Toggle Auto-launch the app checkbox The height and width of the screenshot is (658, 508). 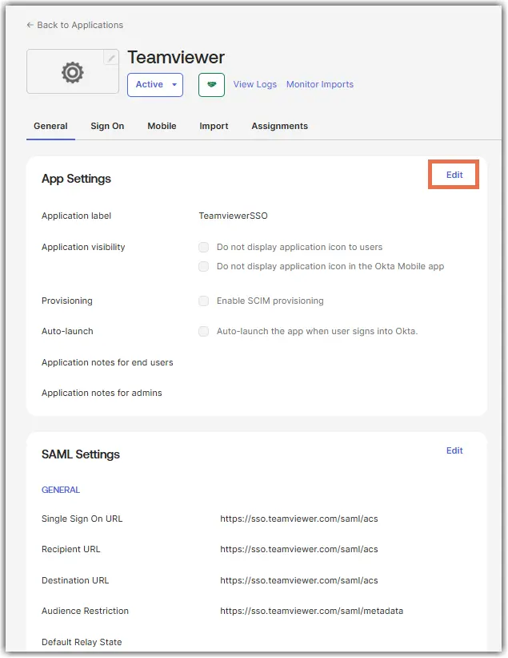point(203,332)
